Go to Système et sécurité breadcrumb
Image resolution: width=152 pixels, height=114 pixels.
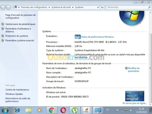coord(61,7)
